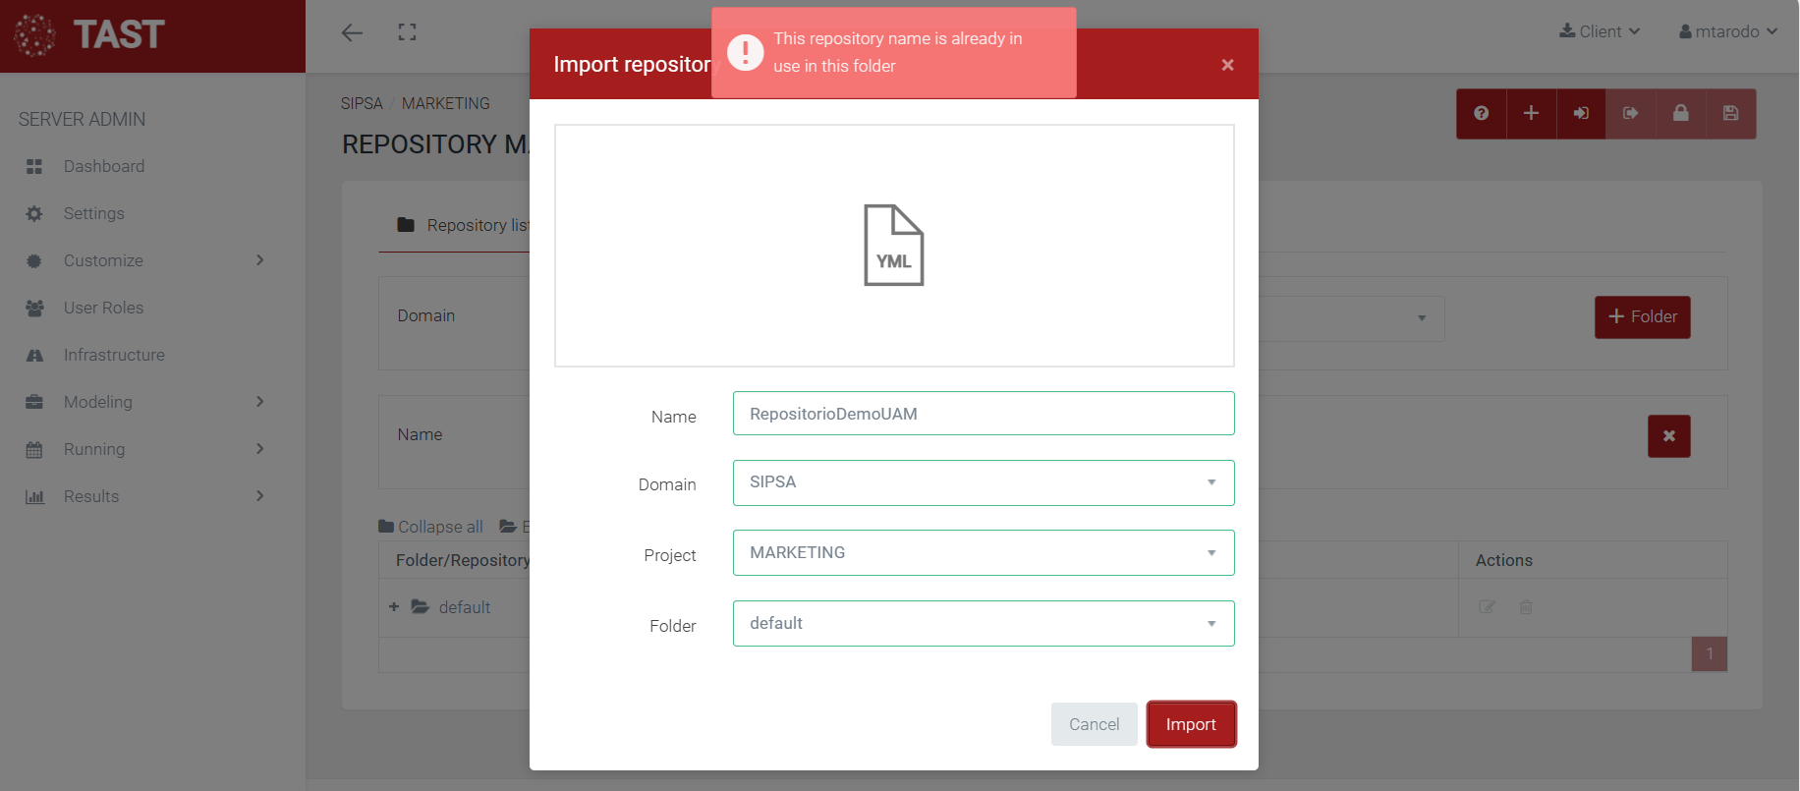Click the Name input field

[x=983, y=414]
